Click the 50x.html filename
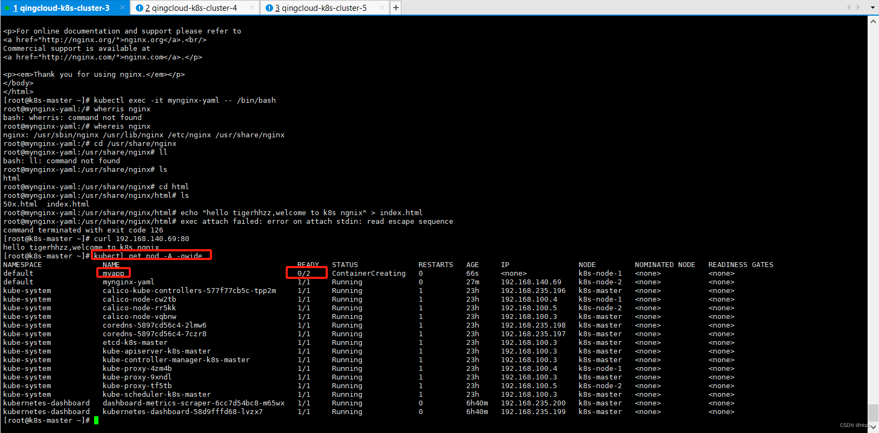Screen dimensions: 879x433 21,204
